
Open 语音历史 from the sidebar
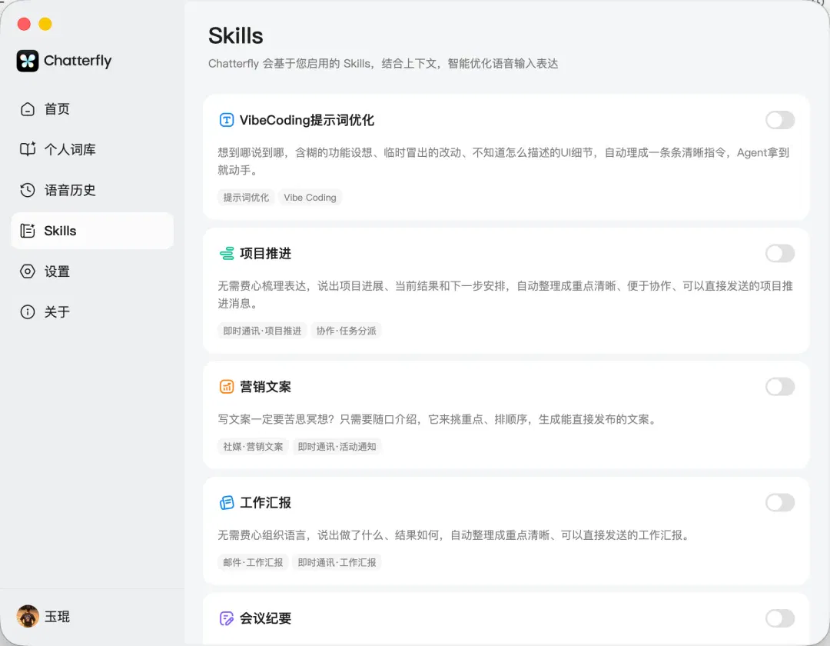[92, 190]
